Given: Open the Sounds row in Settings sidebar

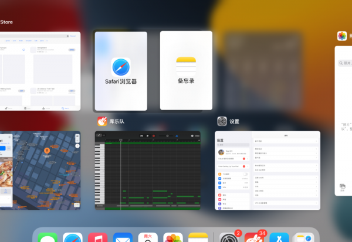Looking at the screenshot, I should click(x=233, y=199).
